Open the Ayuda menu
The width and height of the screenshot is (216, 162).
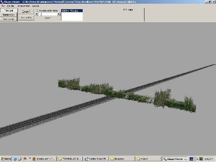pyautogui.click(x=36, y=6)
